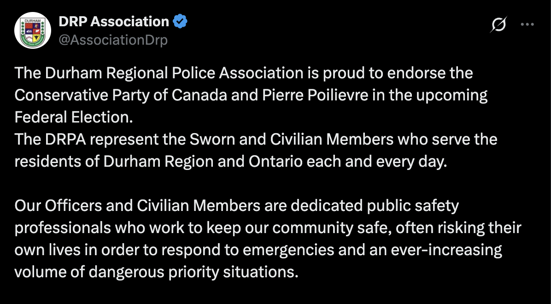Click the blue verified checkmark badge
Image resolution: width=551 pixels, height=304 pixels.
pyautogui.click(x=180, y=22)
